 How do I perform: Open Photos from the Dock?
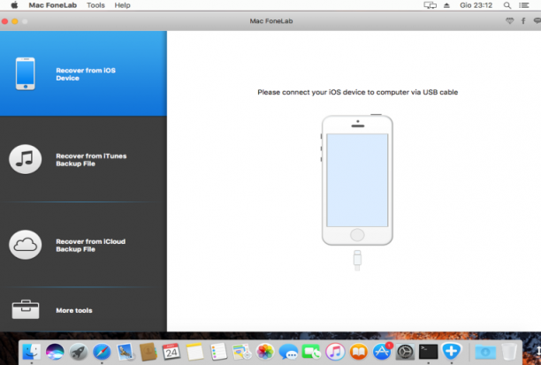coord(265,352)
